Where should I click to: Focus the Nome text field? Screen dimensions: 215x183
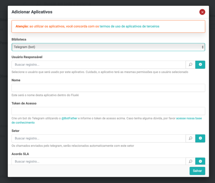(x=108, y=88)
